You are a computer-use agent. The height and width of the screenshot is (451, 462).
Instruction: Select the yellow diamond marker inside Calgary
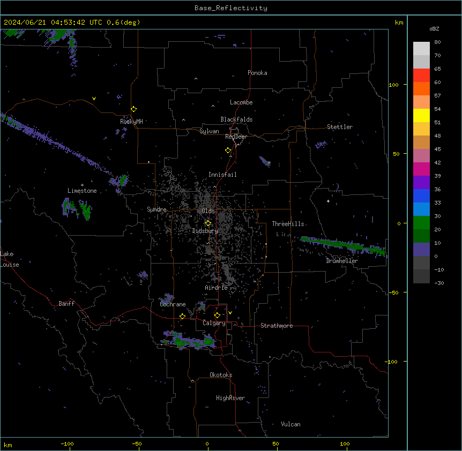[x=217, y=315]
